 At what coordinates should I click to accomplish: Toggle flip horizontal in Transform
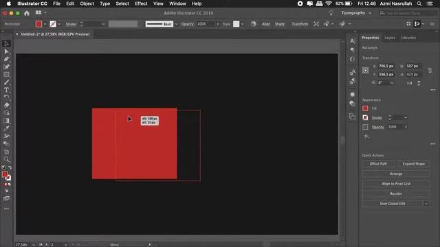click(410, 83)
